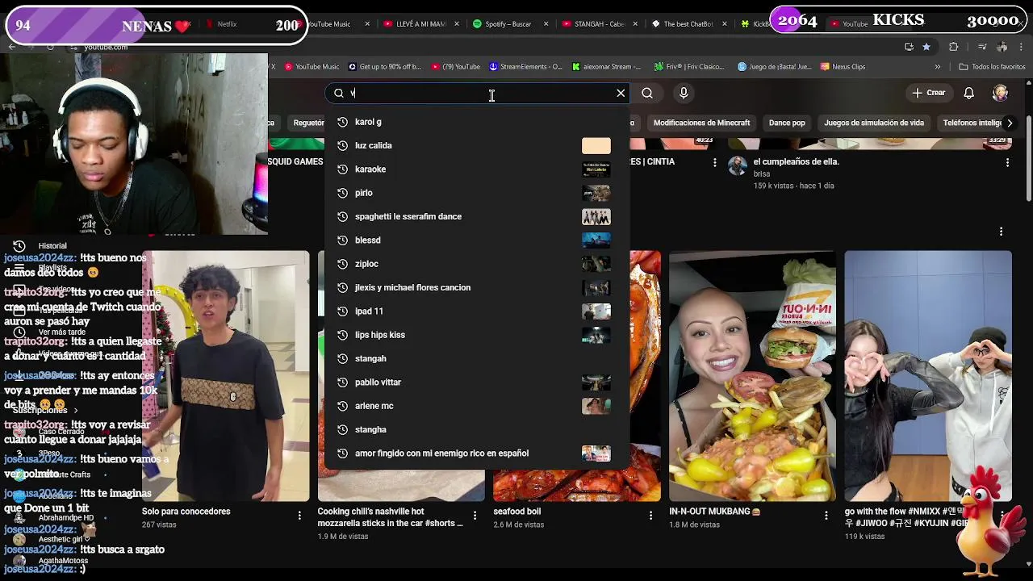Choose the 'stangha' suggestion
1033x581 pixels.
tap(477, 429)
